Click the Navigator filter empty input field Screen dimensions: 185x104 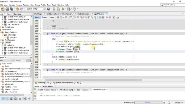click(x=20, y=61)
